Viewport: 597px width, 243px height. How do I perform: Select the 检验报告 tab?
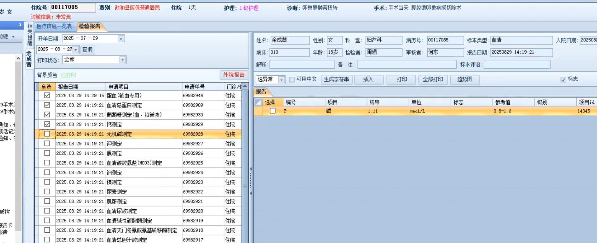[x=90, y=26]
